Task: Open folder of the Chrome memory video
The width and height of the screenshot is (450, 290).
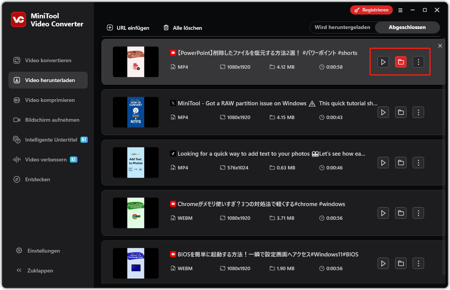Action: [x=401, y=213]
